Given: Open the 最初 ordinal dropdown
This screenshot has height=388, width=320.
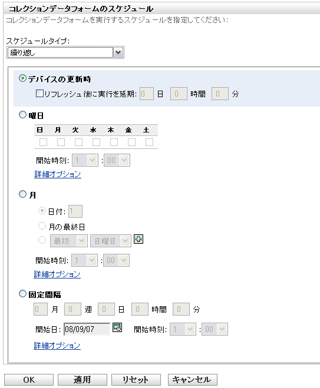Looking at the screenshot, I should click(x=69, y=241).
